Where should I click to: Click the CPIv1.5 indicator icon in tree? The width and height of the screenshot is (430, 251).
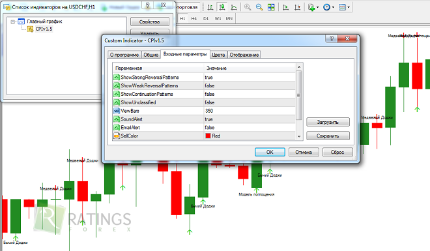pyautogui.click(x=30, y=29)
